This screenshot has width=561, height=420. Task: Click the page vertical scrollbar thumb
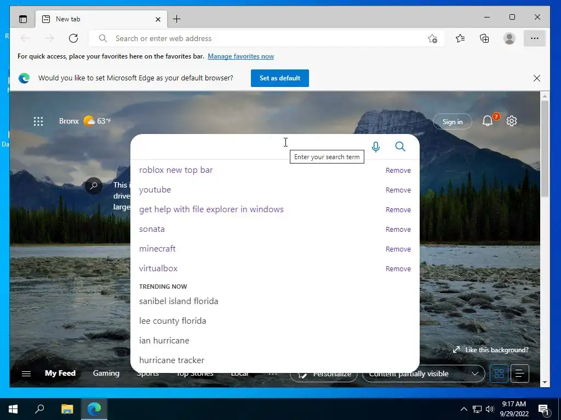click(545, 149)
